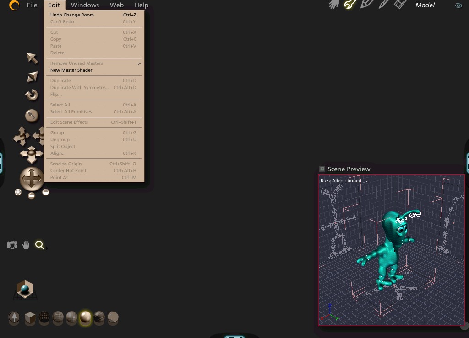Click the Can't Redo entry
The width and height of the screenshot is (469, 338).
click(x=93, y=22)
